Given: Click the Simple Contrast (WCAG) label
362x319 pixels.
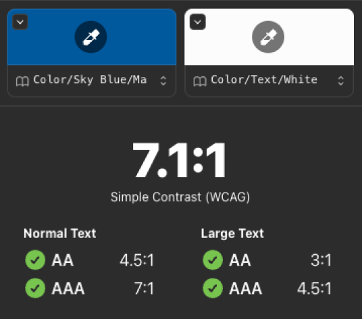Looking at the screenshot, I should 180,197.
